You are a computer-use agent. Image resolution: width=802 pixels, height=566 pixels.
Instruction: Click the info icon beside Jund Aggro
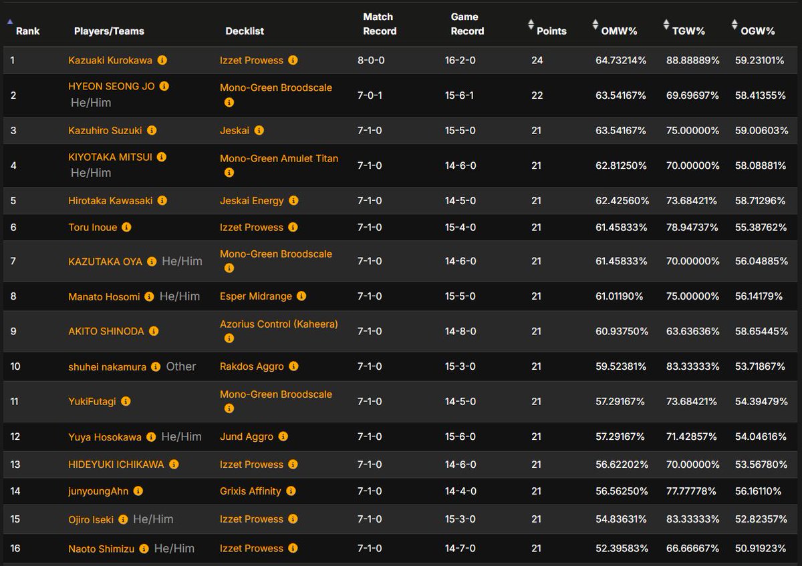283,437
